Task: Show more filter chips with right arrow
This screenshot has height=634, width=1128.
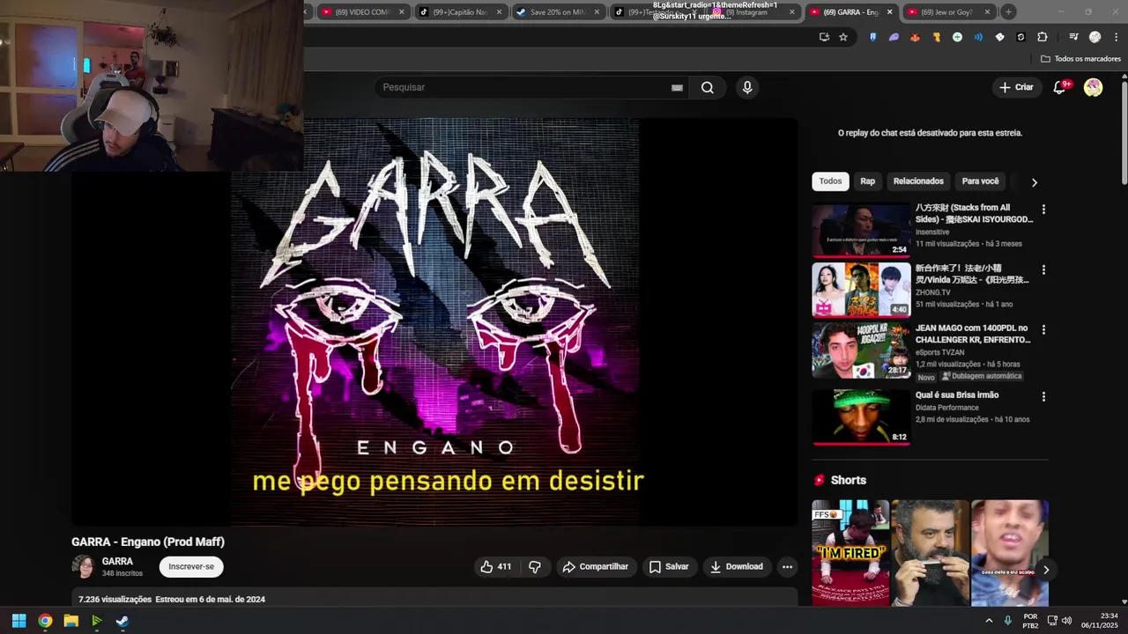Action: click(1034, 182)
